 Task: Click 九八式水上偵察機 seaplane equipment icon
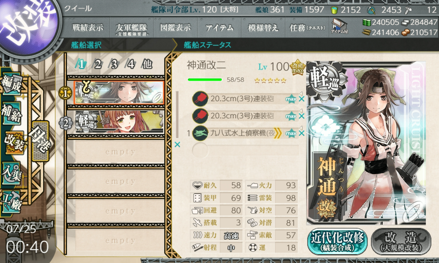coord(200,133)
